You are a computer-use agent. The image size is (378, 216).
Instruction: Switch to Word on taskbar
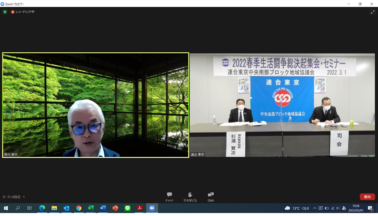pos(103,208)
